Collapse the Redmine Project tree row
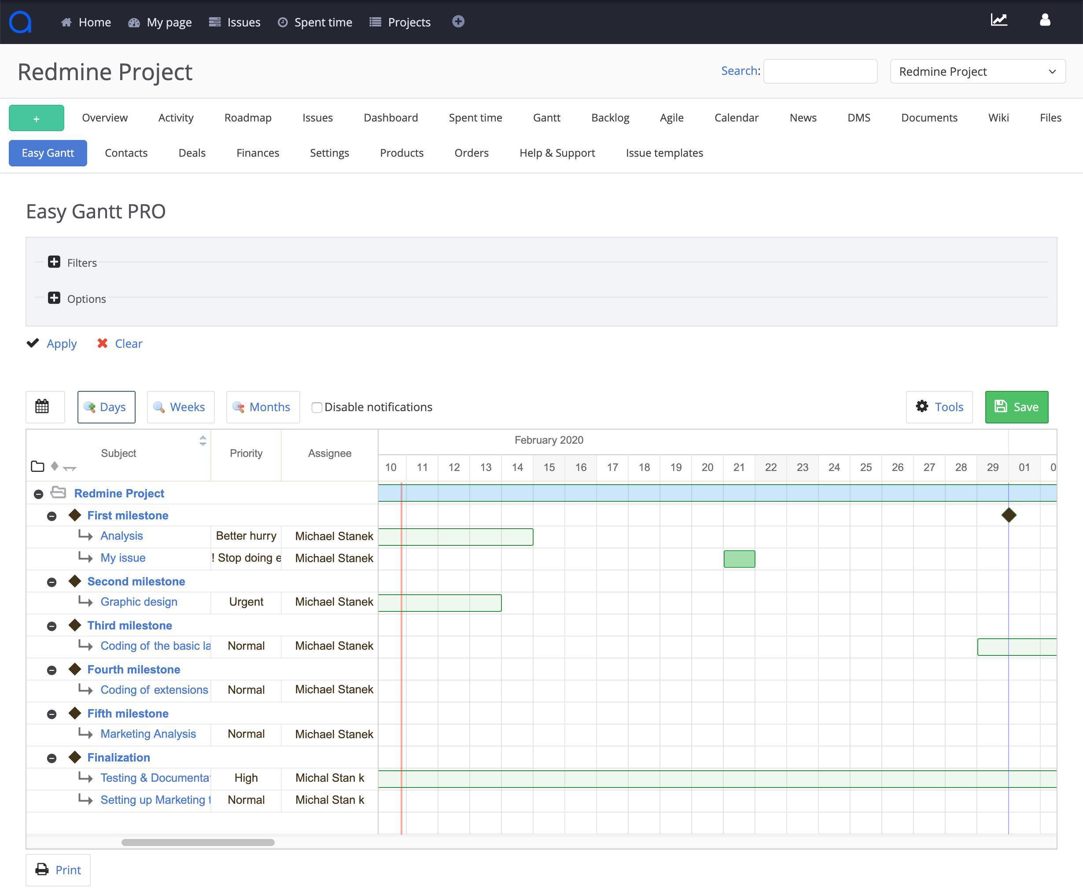Screen dimensions: 1083x894 click(x=39, y=494)
